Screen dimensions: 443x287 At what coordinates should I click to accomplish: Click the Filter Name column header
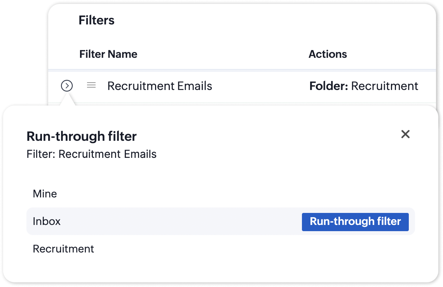point(108,54)
